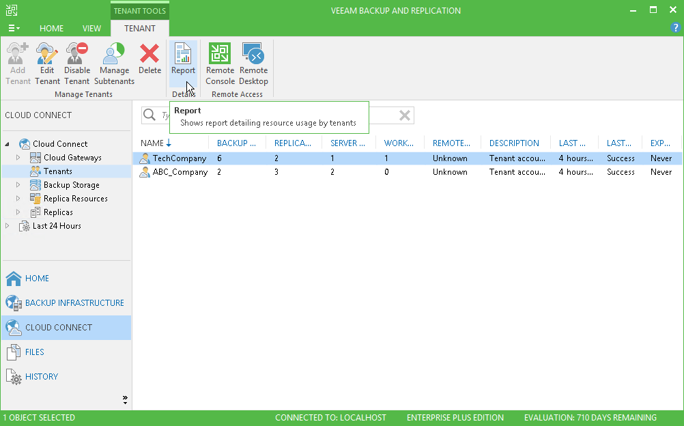Image resolution: width=684 pixels, height=426 pixels.
Task: Sort by the Work... column header
Action: 399,143
